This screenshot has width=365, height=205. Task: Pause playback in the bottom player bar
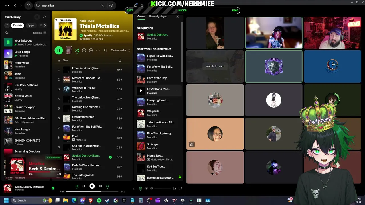point(92,186)
